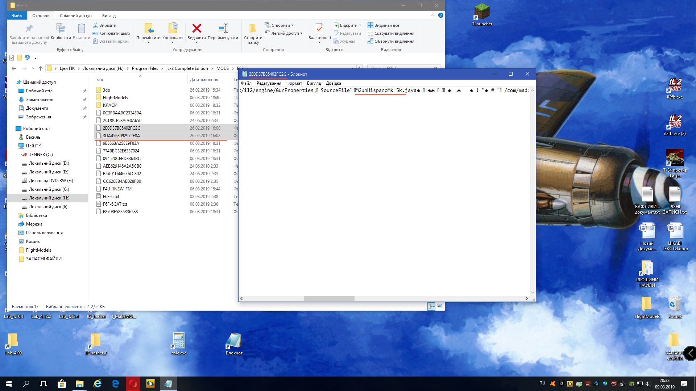Switch to the View (Вигляд) ribbon tab
Viewport: 696px width, 391px height.
click(x=109, y=16)
